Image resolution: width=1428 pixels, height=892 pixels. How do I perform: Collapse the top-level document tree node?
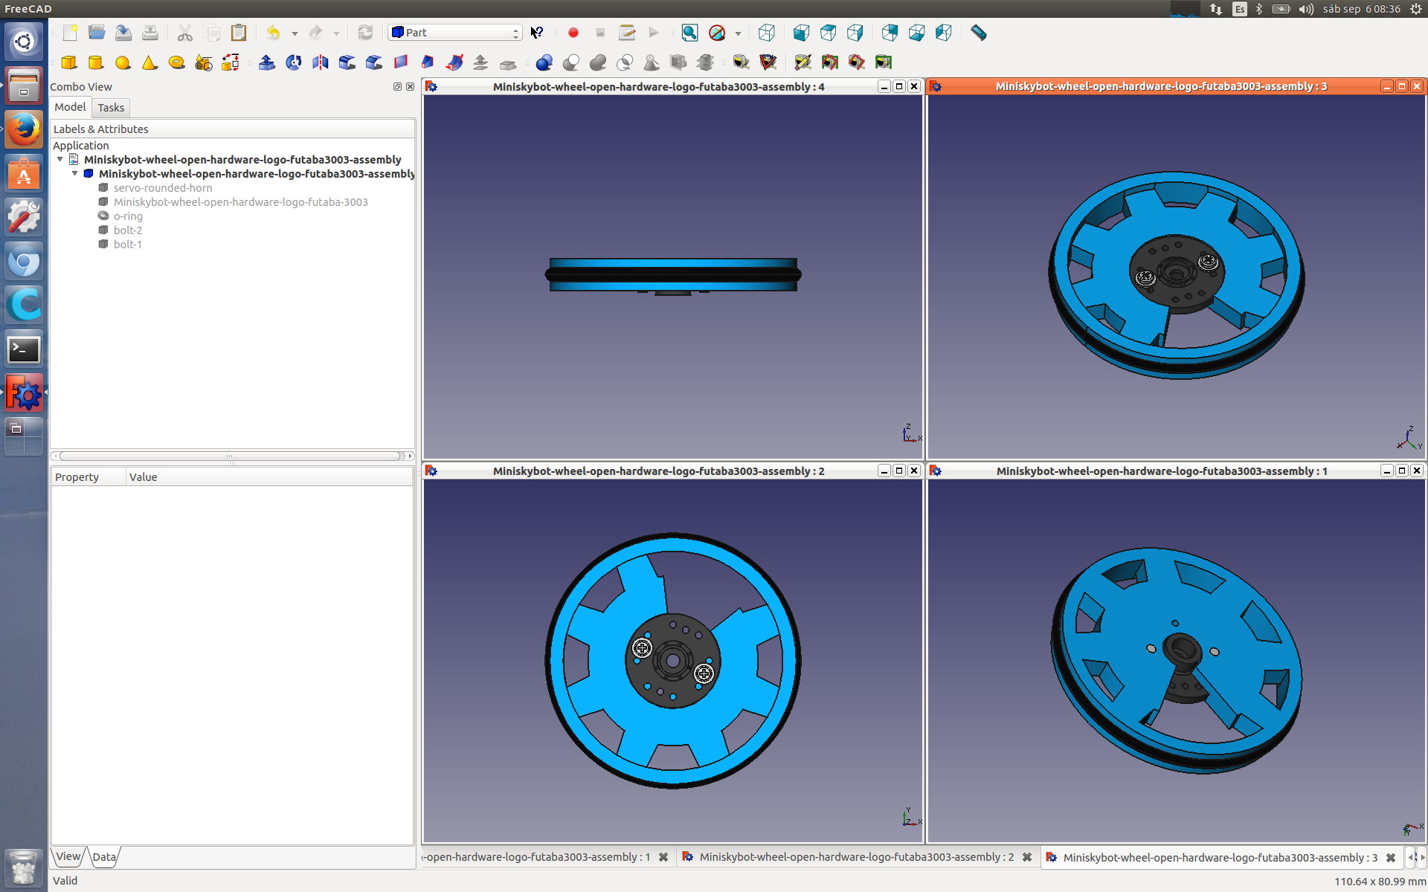[x=60, y=159]
